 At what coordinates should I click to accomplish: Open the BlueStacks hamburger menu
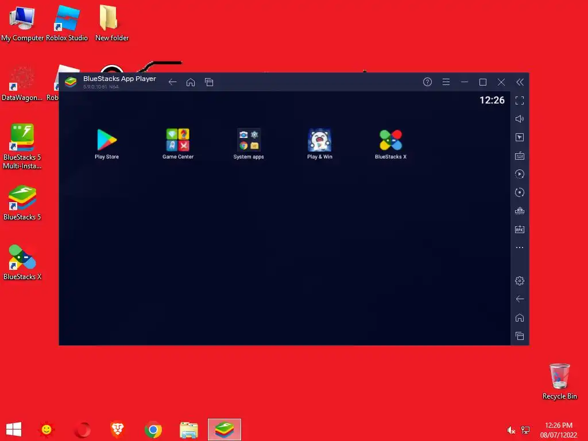[446, 82]
